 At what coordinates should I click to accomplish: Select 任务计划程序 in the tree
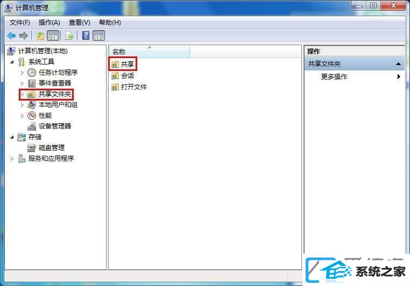pos(58,73)
